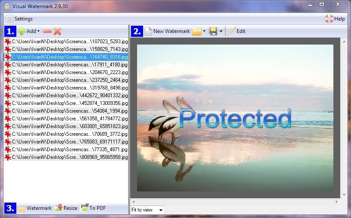Viewport: 351px width, 218px height.
Task: Select highlighted file 164740_8316.jpg
Action: [66, 57]
